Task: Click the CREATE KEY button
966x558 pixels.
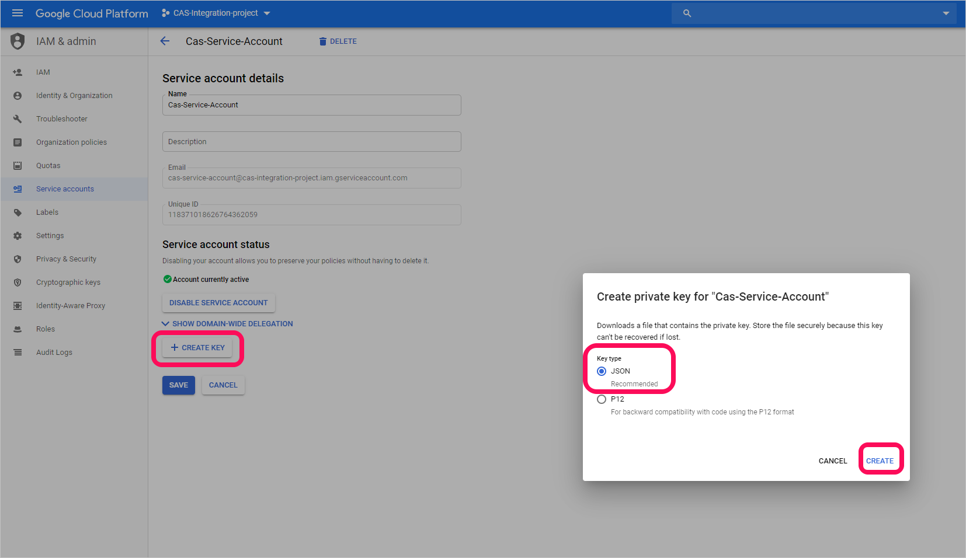Action: coord(197,348)
